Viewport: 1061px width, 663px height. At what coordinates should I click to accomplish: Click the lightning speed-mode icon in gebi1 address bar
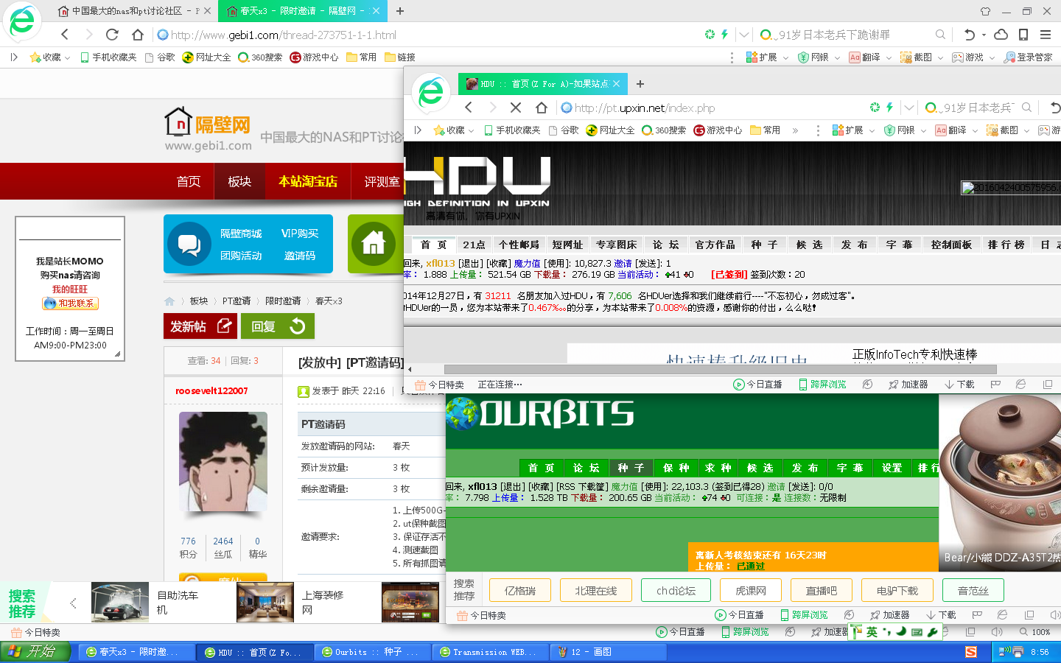click(724, 35)
